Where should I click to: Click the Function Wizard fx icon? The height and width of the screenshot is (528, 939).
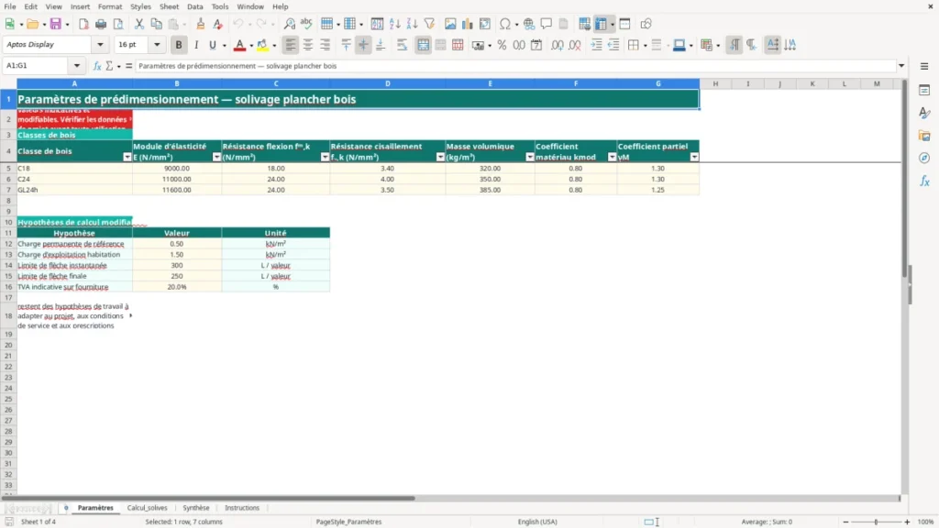(97, 66)
